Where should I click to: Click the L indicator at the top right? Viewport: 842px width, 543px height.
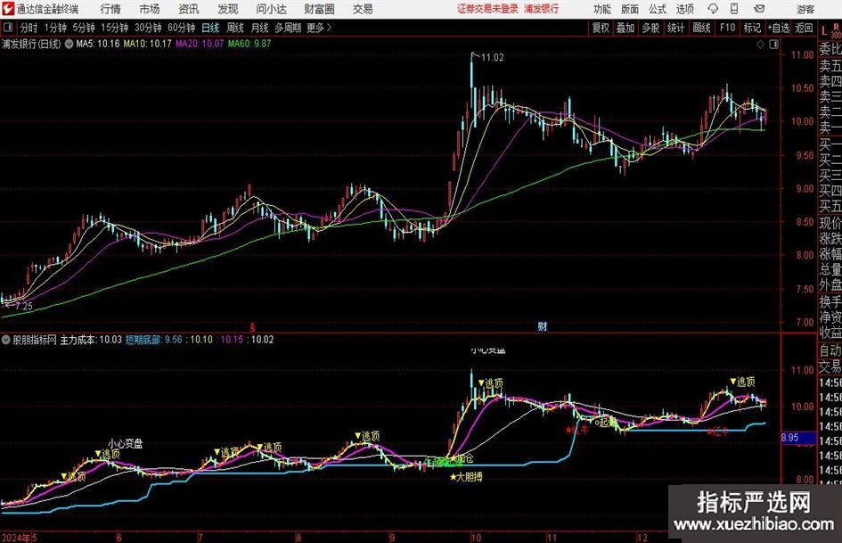[824, 32]
